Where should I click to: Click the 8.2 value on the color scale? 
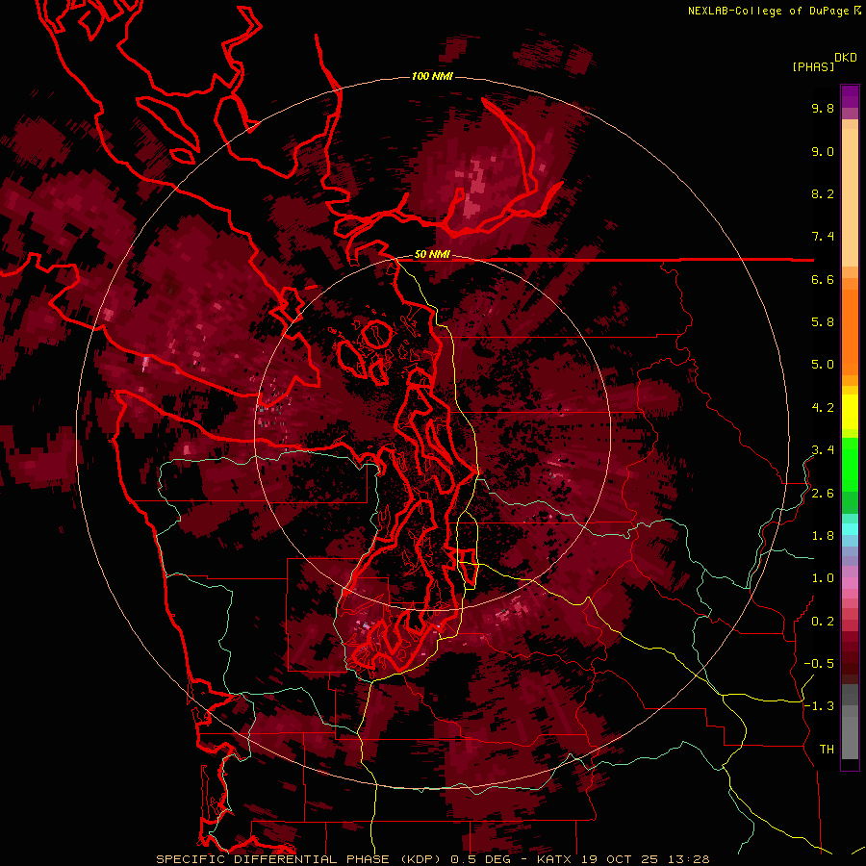point(823,193)
